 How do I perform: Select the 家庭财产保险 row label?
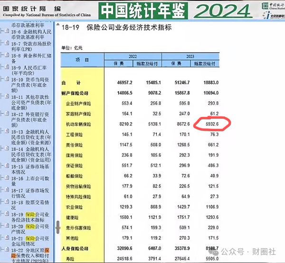(x=78, y=114)
